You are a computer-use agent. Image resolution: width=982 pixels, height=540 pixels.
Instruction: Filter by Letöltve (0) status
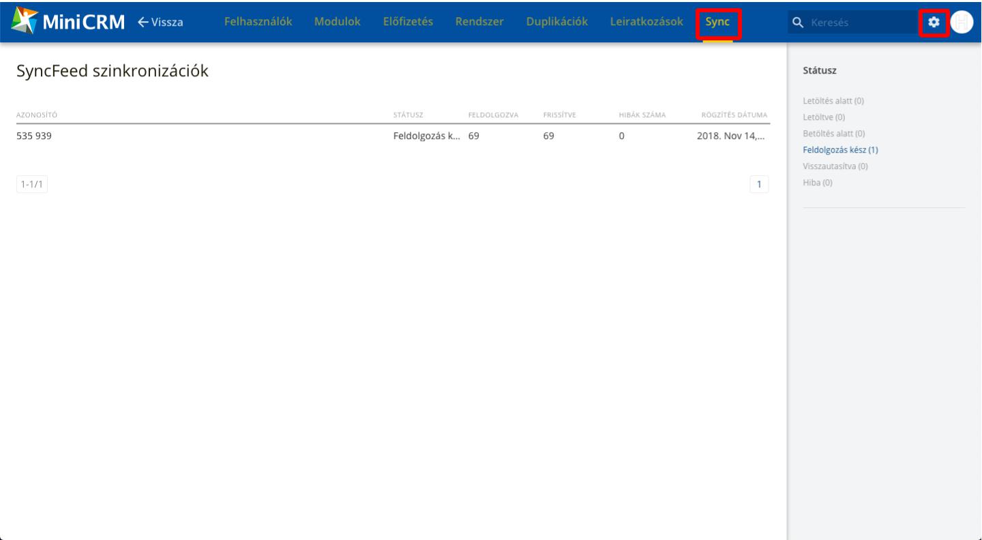824,117
